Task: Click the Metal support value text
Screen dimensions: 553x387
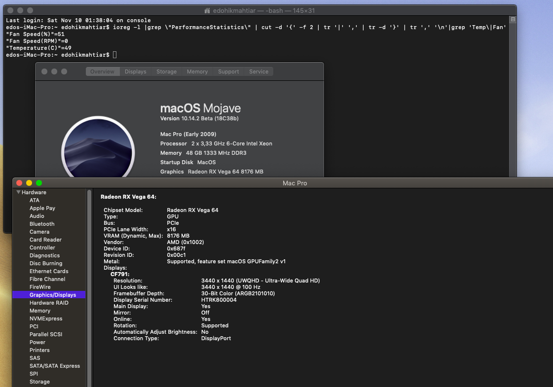Action: tap(226, 261)
